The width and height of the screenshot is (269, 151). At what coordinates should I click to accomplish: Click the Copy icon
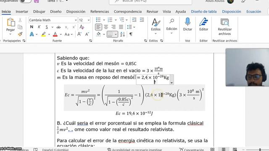click(20, 27)
